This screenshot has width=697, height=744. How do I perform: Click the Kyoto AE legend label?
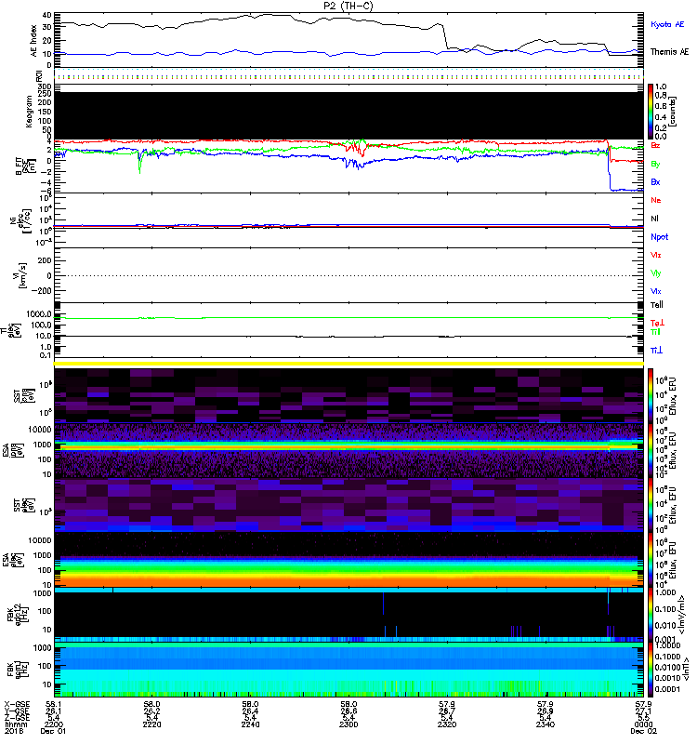click(668, 20)
